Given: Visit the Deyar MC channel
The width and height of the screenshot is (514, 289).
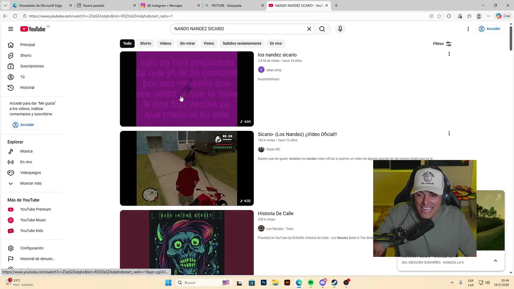Looking at the screenshot, I should (x=273, y=149).
